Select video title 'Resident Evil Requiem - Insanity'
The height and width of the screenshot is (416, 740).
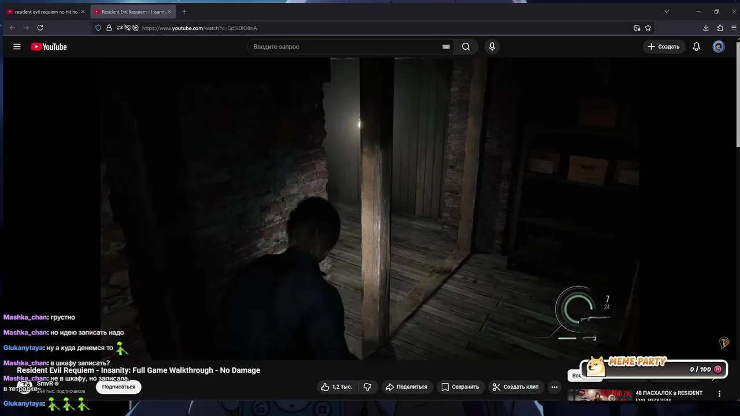click(139, 370)
